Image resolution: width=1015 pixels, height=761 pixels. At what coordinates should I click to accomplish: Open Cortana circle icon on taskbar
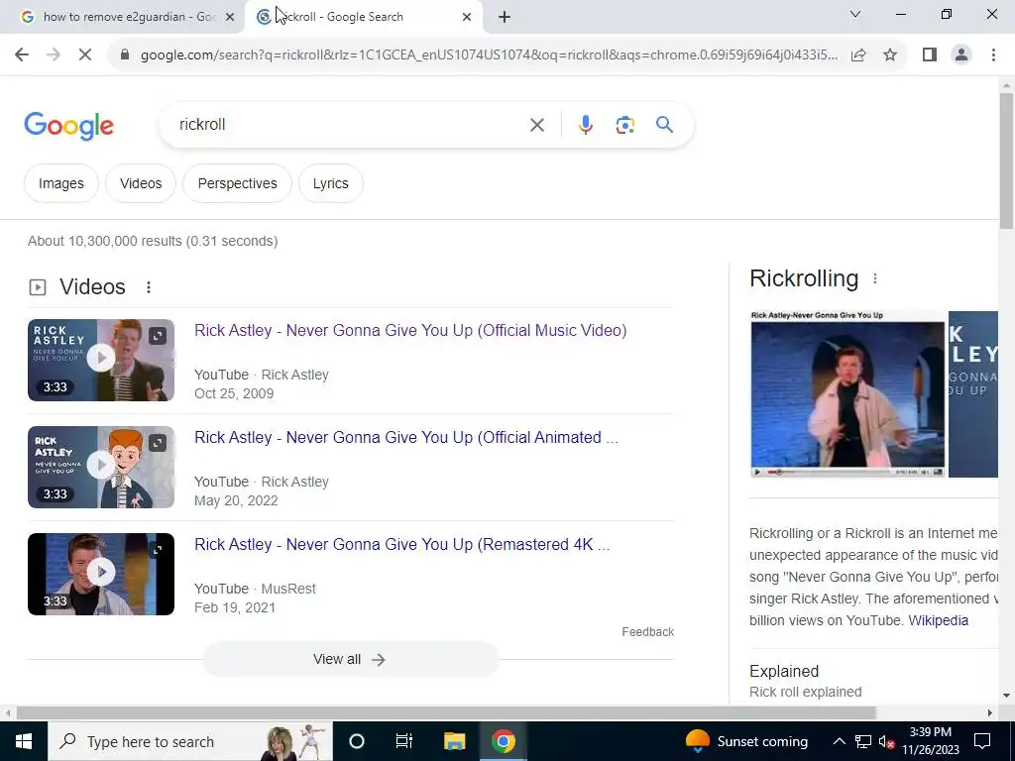357,741
